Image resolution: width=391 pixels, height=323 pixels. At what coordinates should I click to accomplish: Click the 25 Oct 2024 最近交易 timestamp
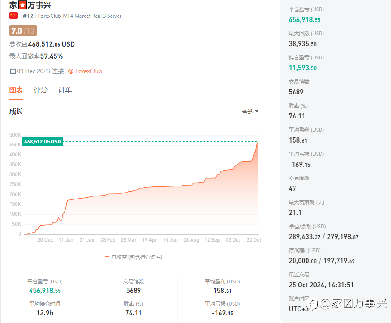pyautogui.click(x=321, y=285)
